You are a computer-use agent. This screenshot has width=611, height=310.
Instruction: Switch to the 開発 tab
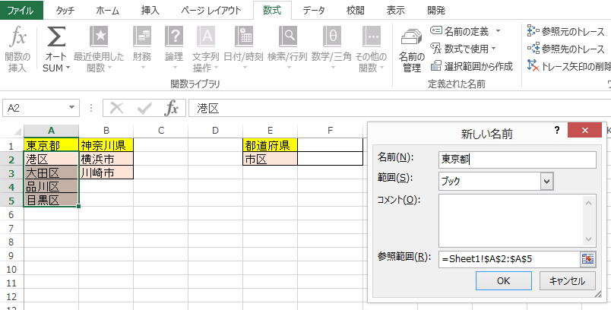point(436,10)
